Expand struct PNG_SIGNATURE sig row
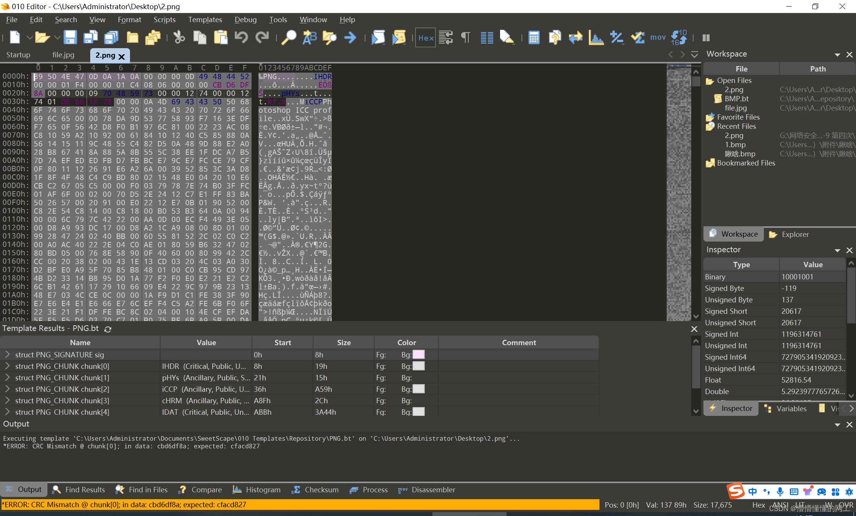Image resolution: width=856 pixels, height=516 pixels. coord(7,355)
